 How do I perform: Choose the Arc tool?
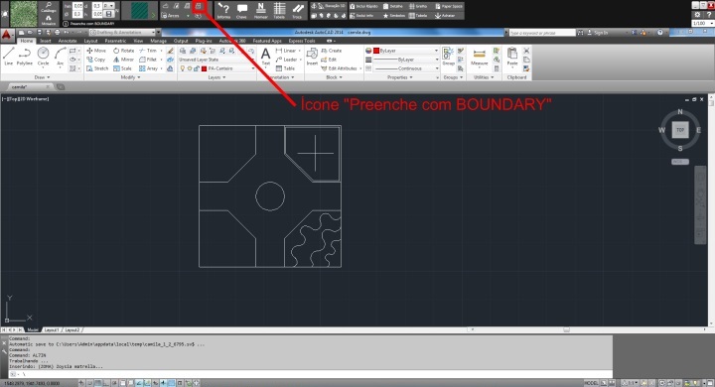60,58
